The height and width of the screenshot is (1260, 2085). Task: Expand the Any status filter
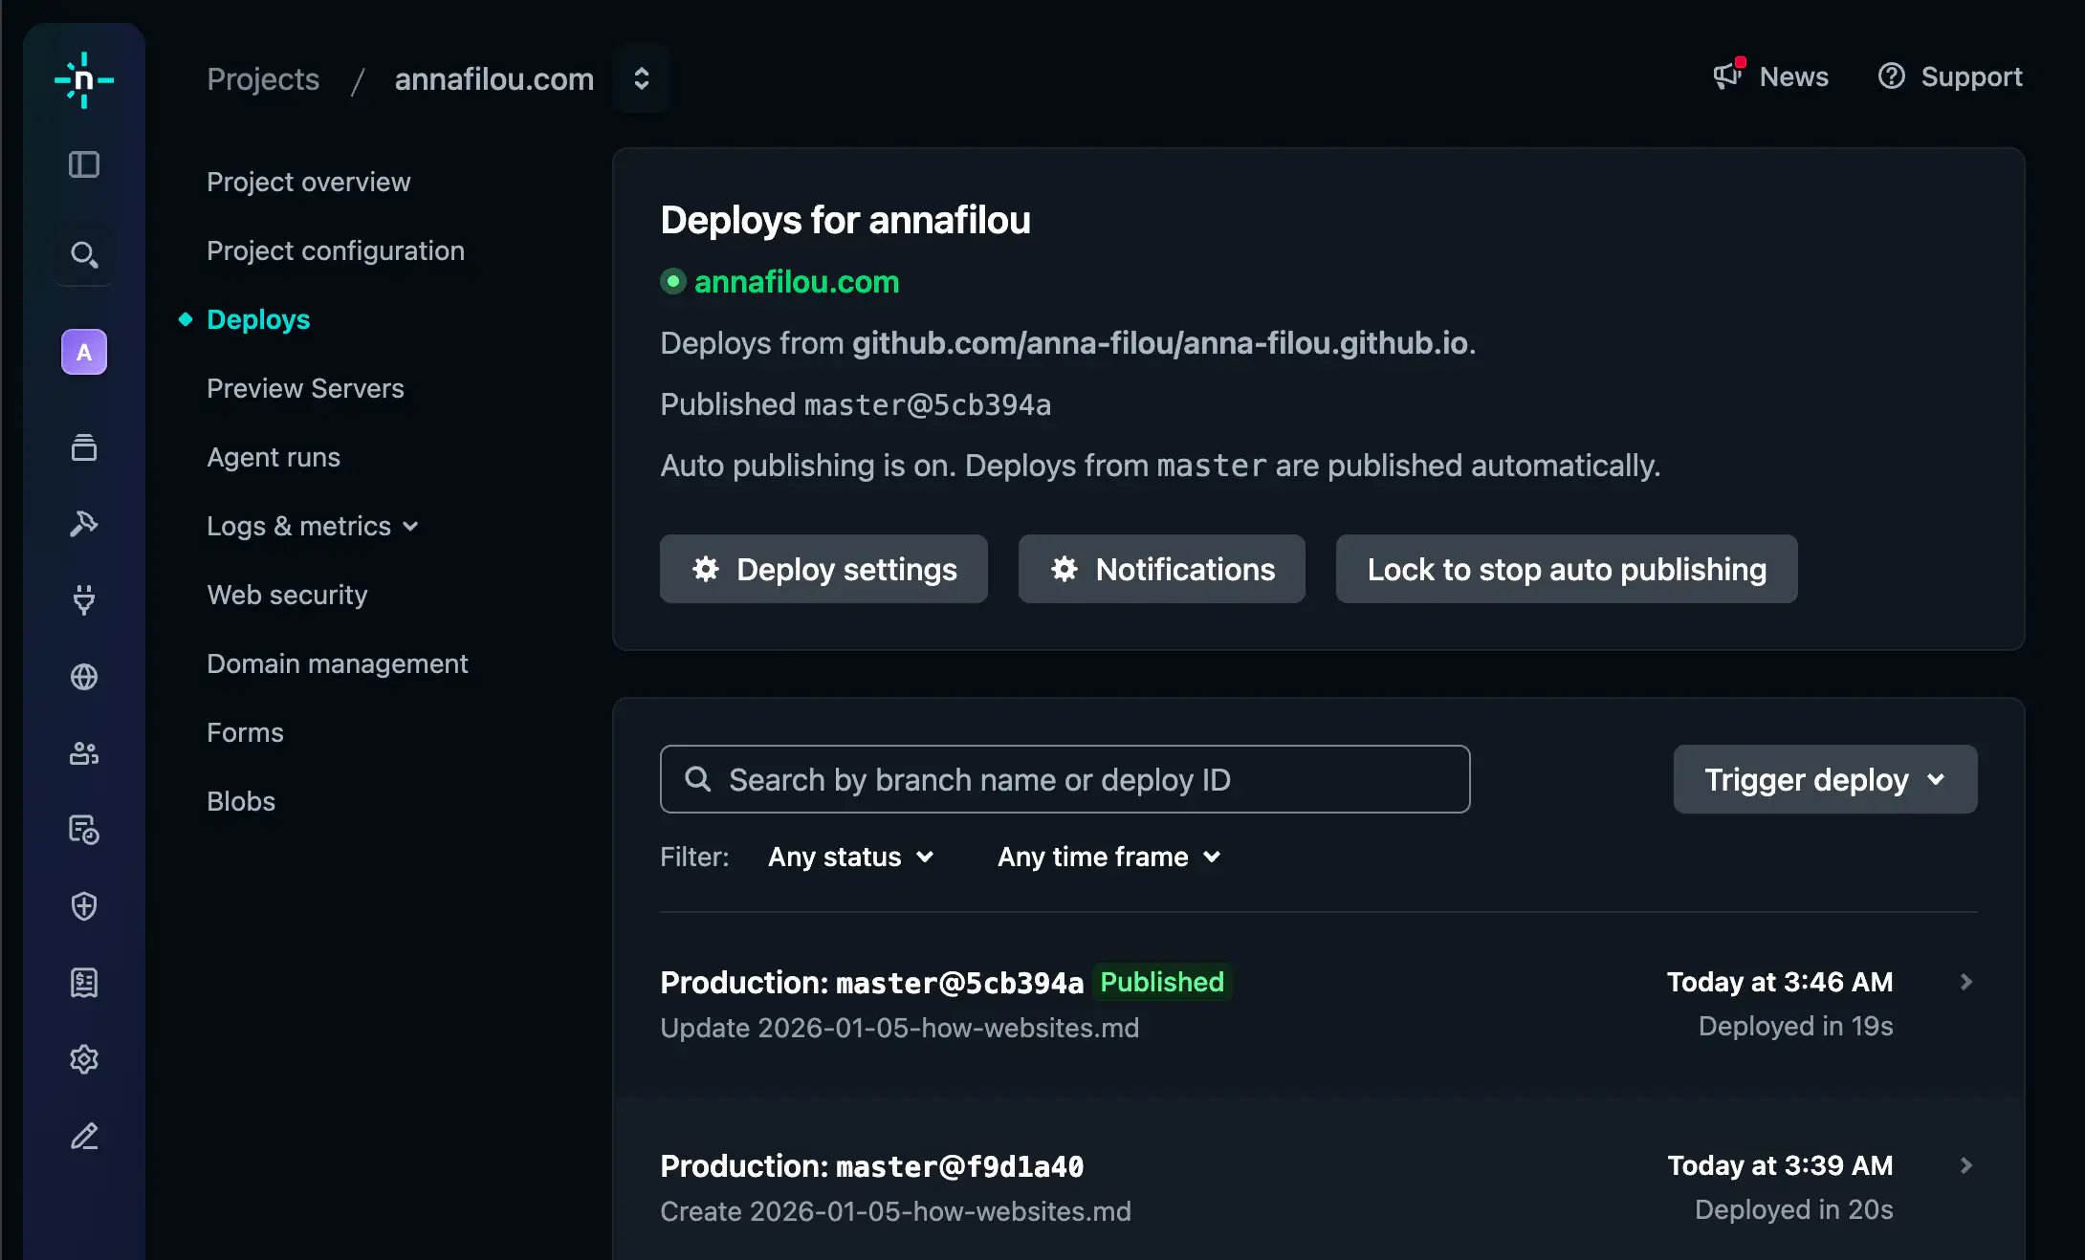click(850, 857)
